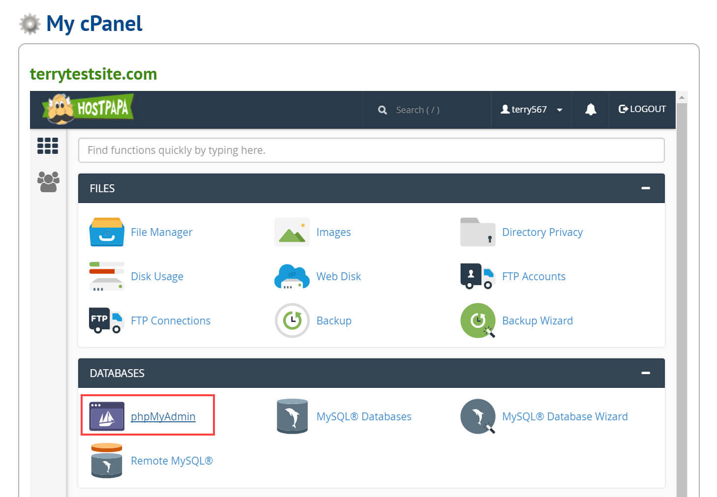Click the terrytestsite.com heading
Screen dimensions: 717x497
click(93, 74)
